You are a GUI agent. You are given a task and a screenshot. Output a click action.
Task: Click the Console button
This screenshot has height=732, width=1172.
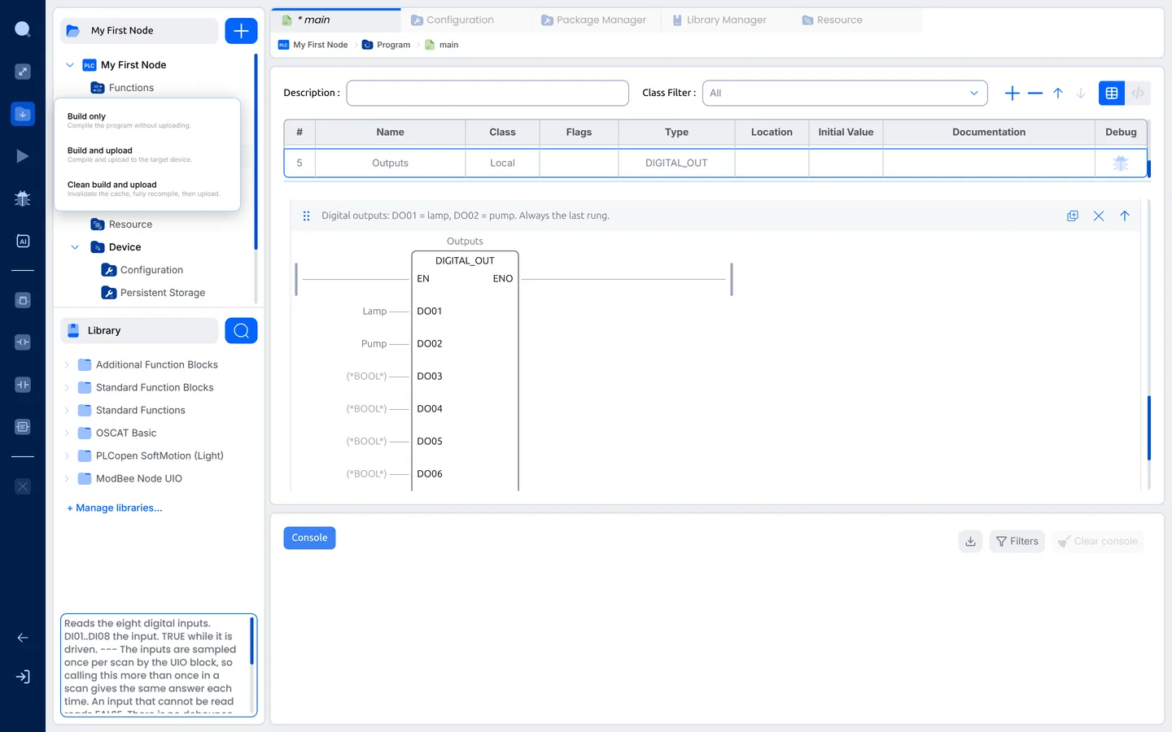[309, 538]
